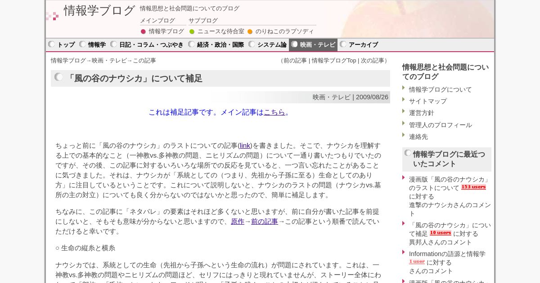Open 連絡先 sidebar link

pos(418,137)
